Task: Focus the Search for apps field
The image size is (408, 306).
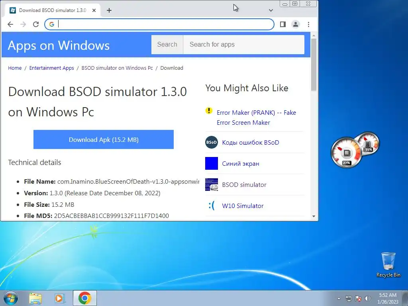Action: pos(244,45)
